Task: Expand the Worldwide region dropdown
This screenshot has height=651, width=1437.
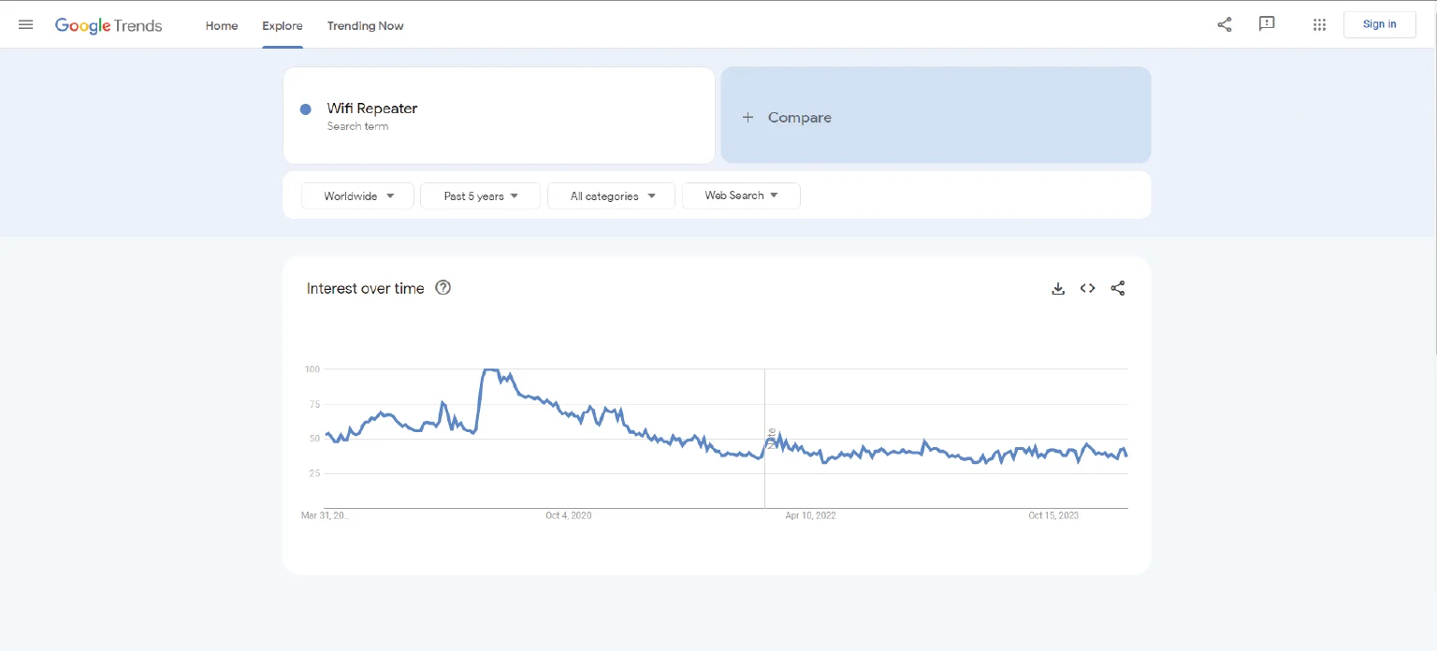Action: (x=357, y=196)
